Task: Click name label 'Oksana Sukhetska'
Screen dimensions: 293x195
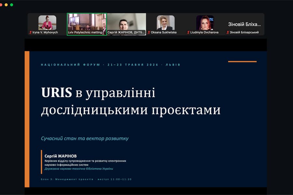Action: click(x=164, y=32)
